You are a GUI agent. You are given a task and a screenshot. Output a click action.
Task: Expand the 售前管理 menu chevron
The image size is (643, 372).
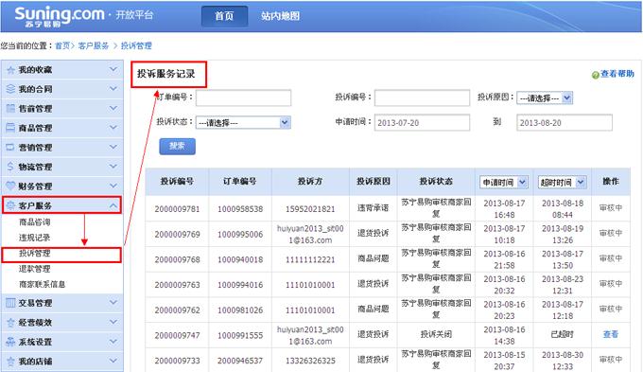pos(113,108)
